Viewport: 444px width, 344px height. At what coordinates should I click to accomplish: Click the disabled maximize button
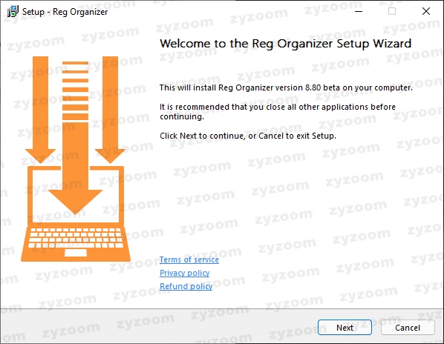[392, 11]
